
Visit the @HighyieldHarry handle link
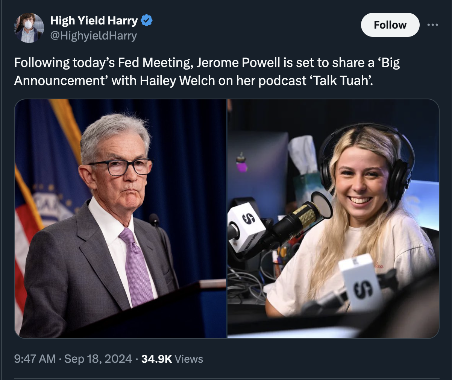93,36
